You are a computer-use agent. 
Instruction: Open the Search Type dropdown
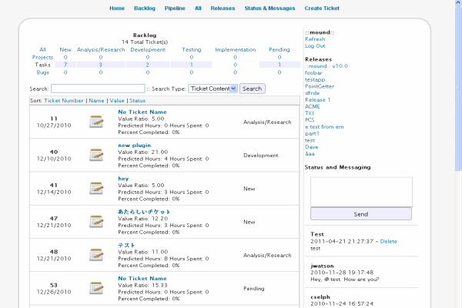point(213,89)
